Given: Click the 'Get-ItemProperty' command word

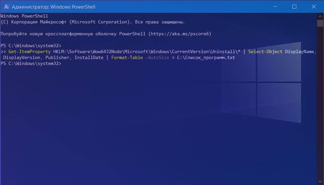Looking at the screenshot, I should [30, 51].
